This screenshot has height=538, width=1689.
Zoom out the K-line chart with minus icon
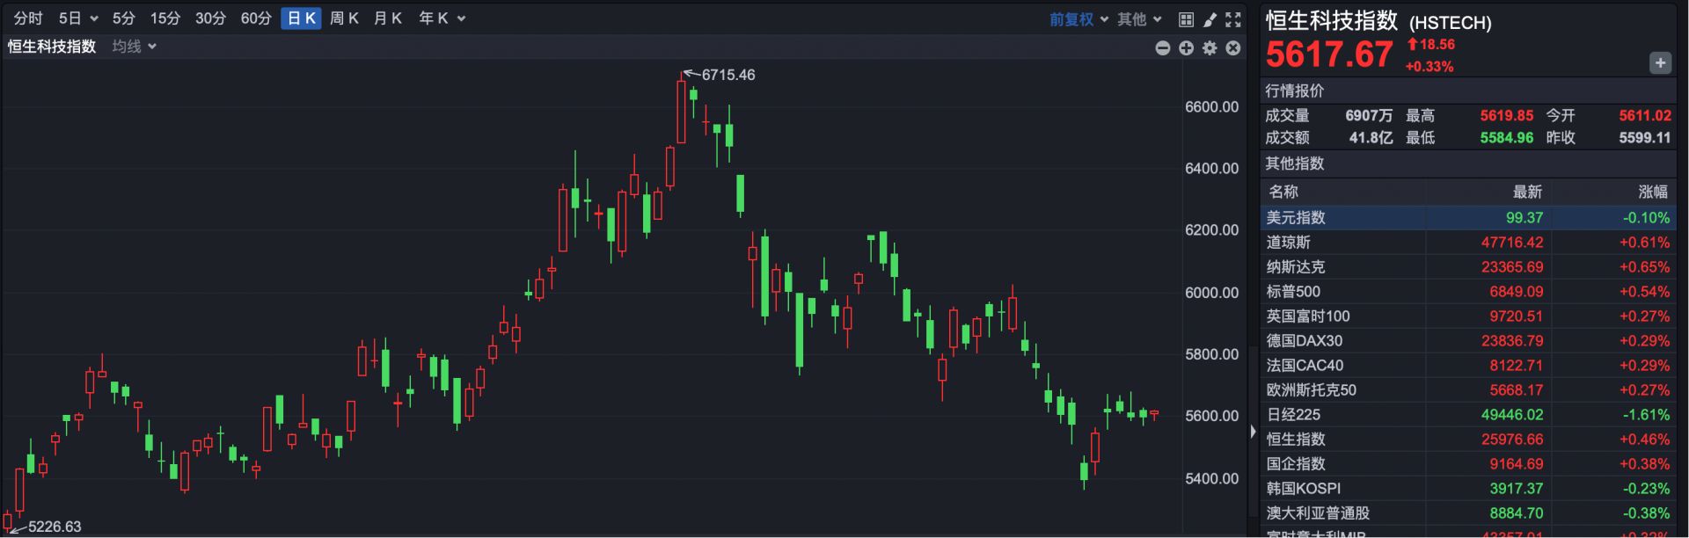pyautogui.click(x=1162, y=48)
